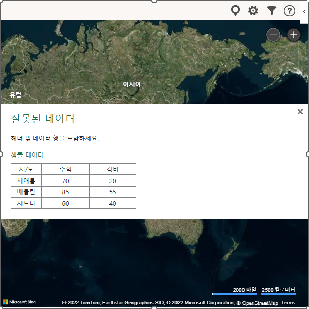Screen dimensions: 309x309
Task: Click the value 60 in 시드니 row
Action: tap(65, 203)
